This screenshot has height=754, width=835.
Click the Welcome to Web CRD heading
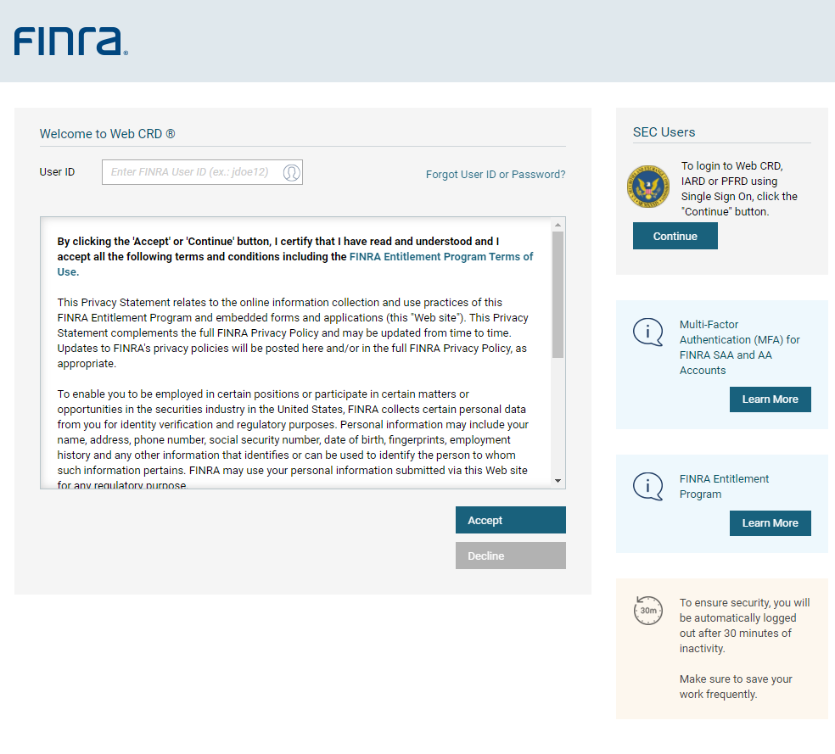point(107,134)
